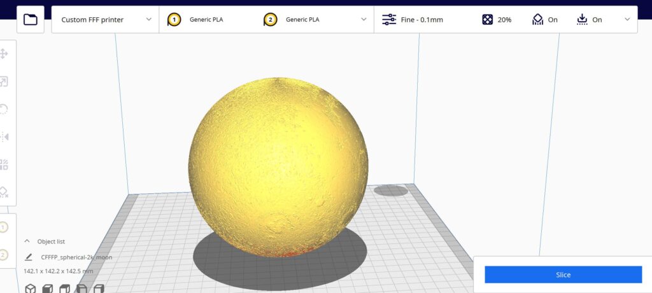Select CFFFP_spherical-2k_moon in object list

[x=76, y=257]
